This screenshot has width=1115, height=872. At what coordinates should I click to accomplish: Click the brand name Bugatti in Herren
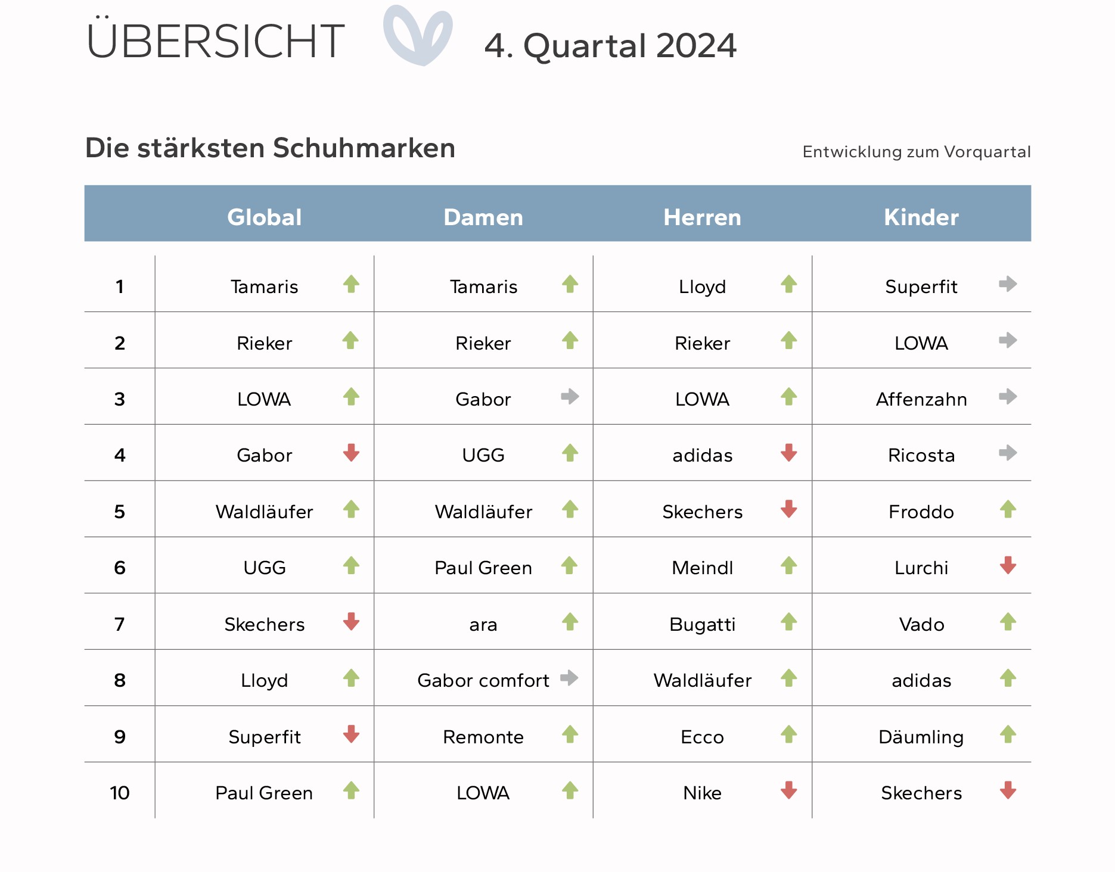pyautogui.click(x=702, y=624)
